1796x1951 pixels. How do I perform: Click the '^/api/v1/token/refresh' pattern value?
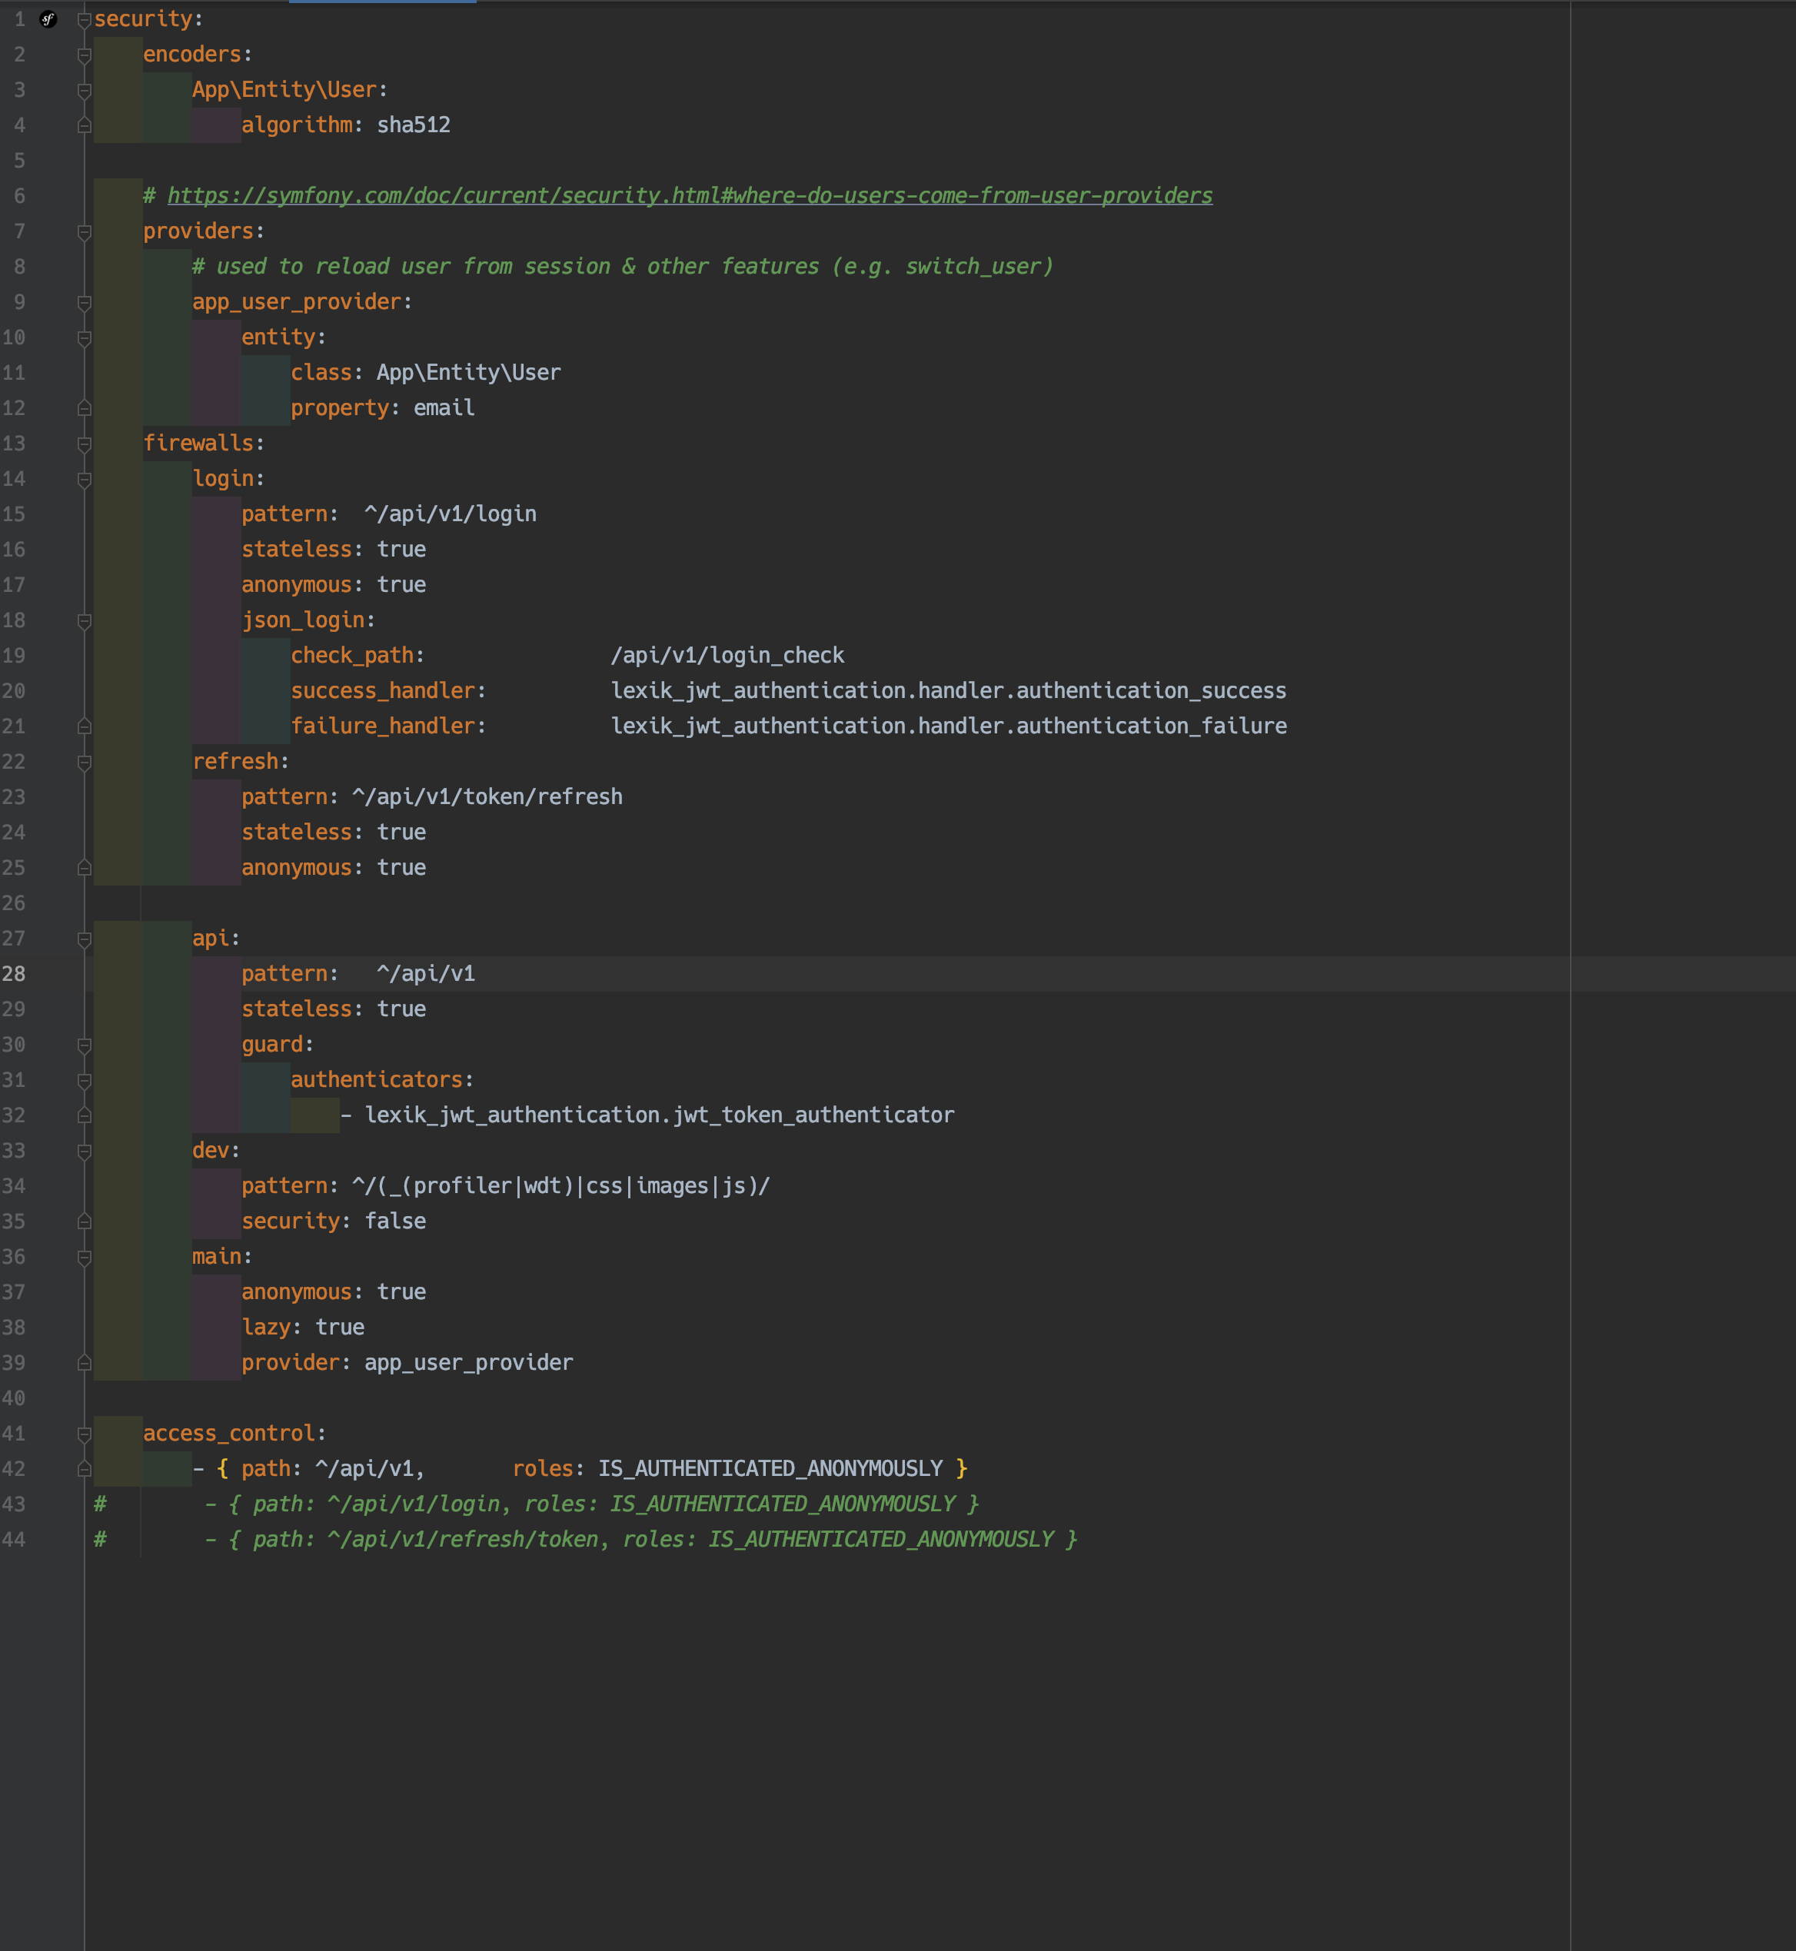(487, 796)
